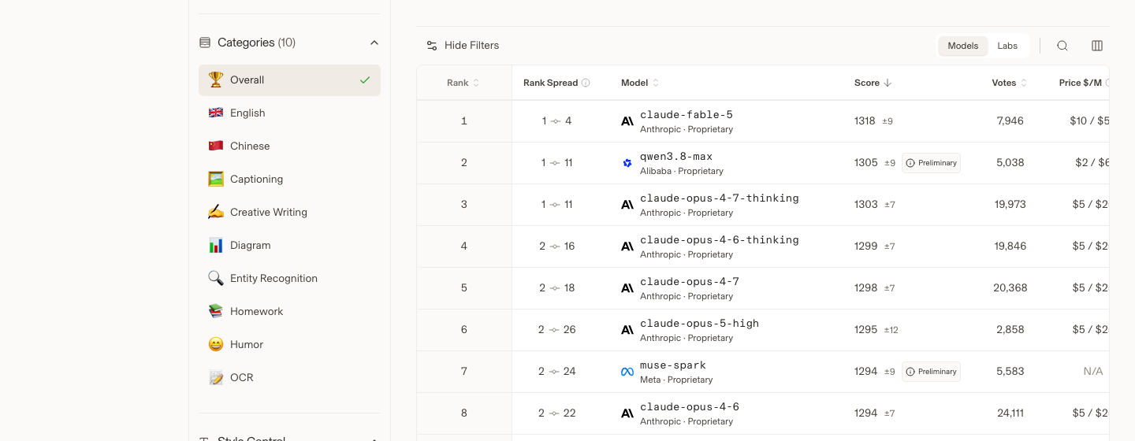
Task: Click the Preliminary badge on muse-spark
Action: click(931, 372)
